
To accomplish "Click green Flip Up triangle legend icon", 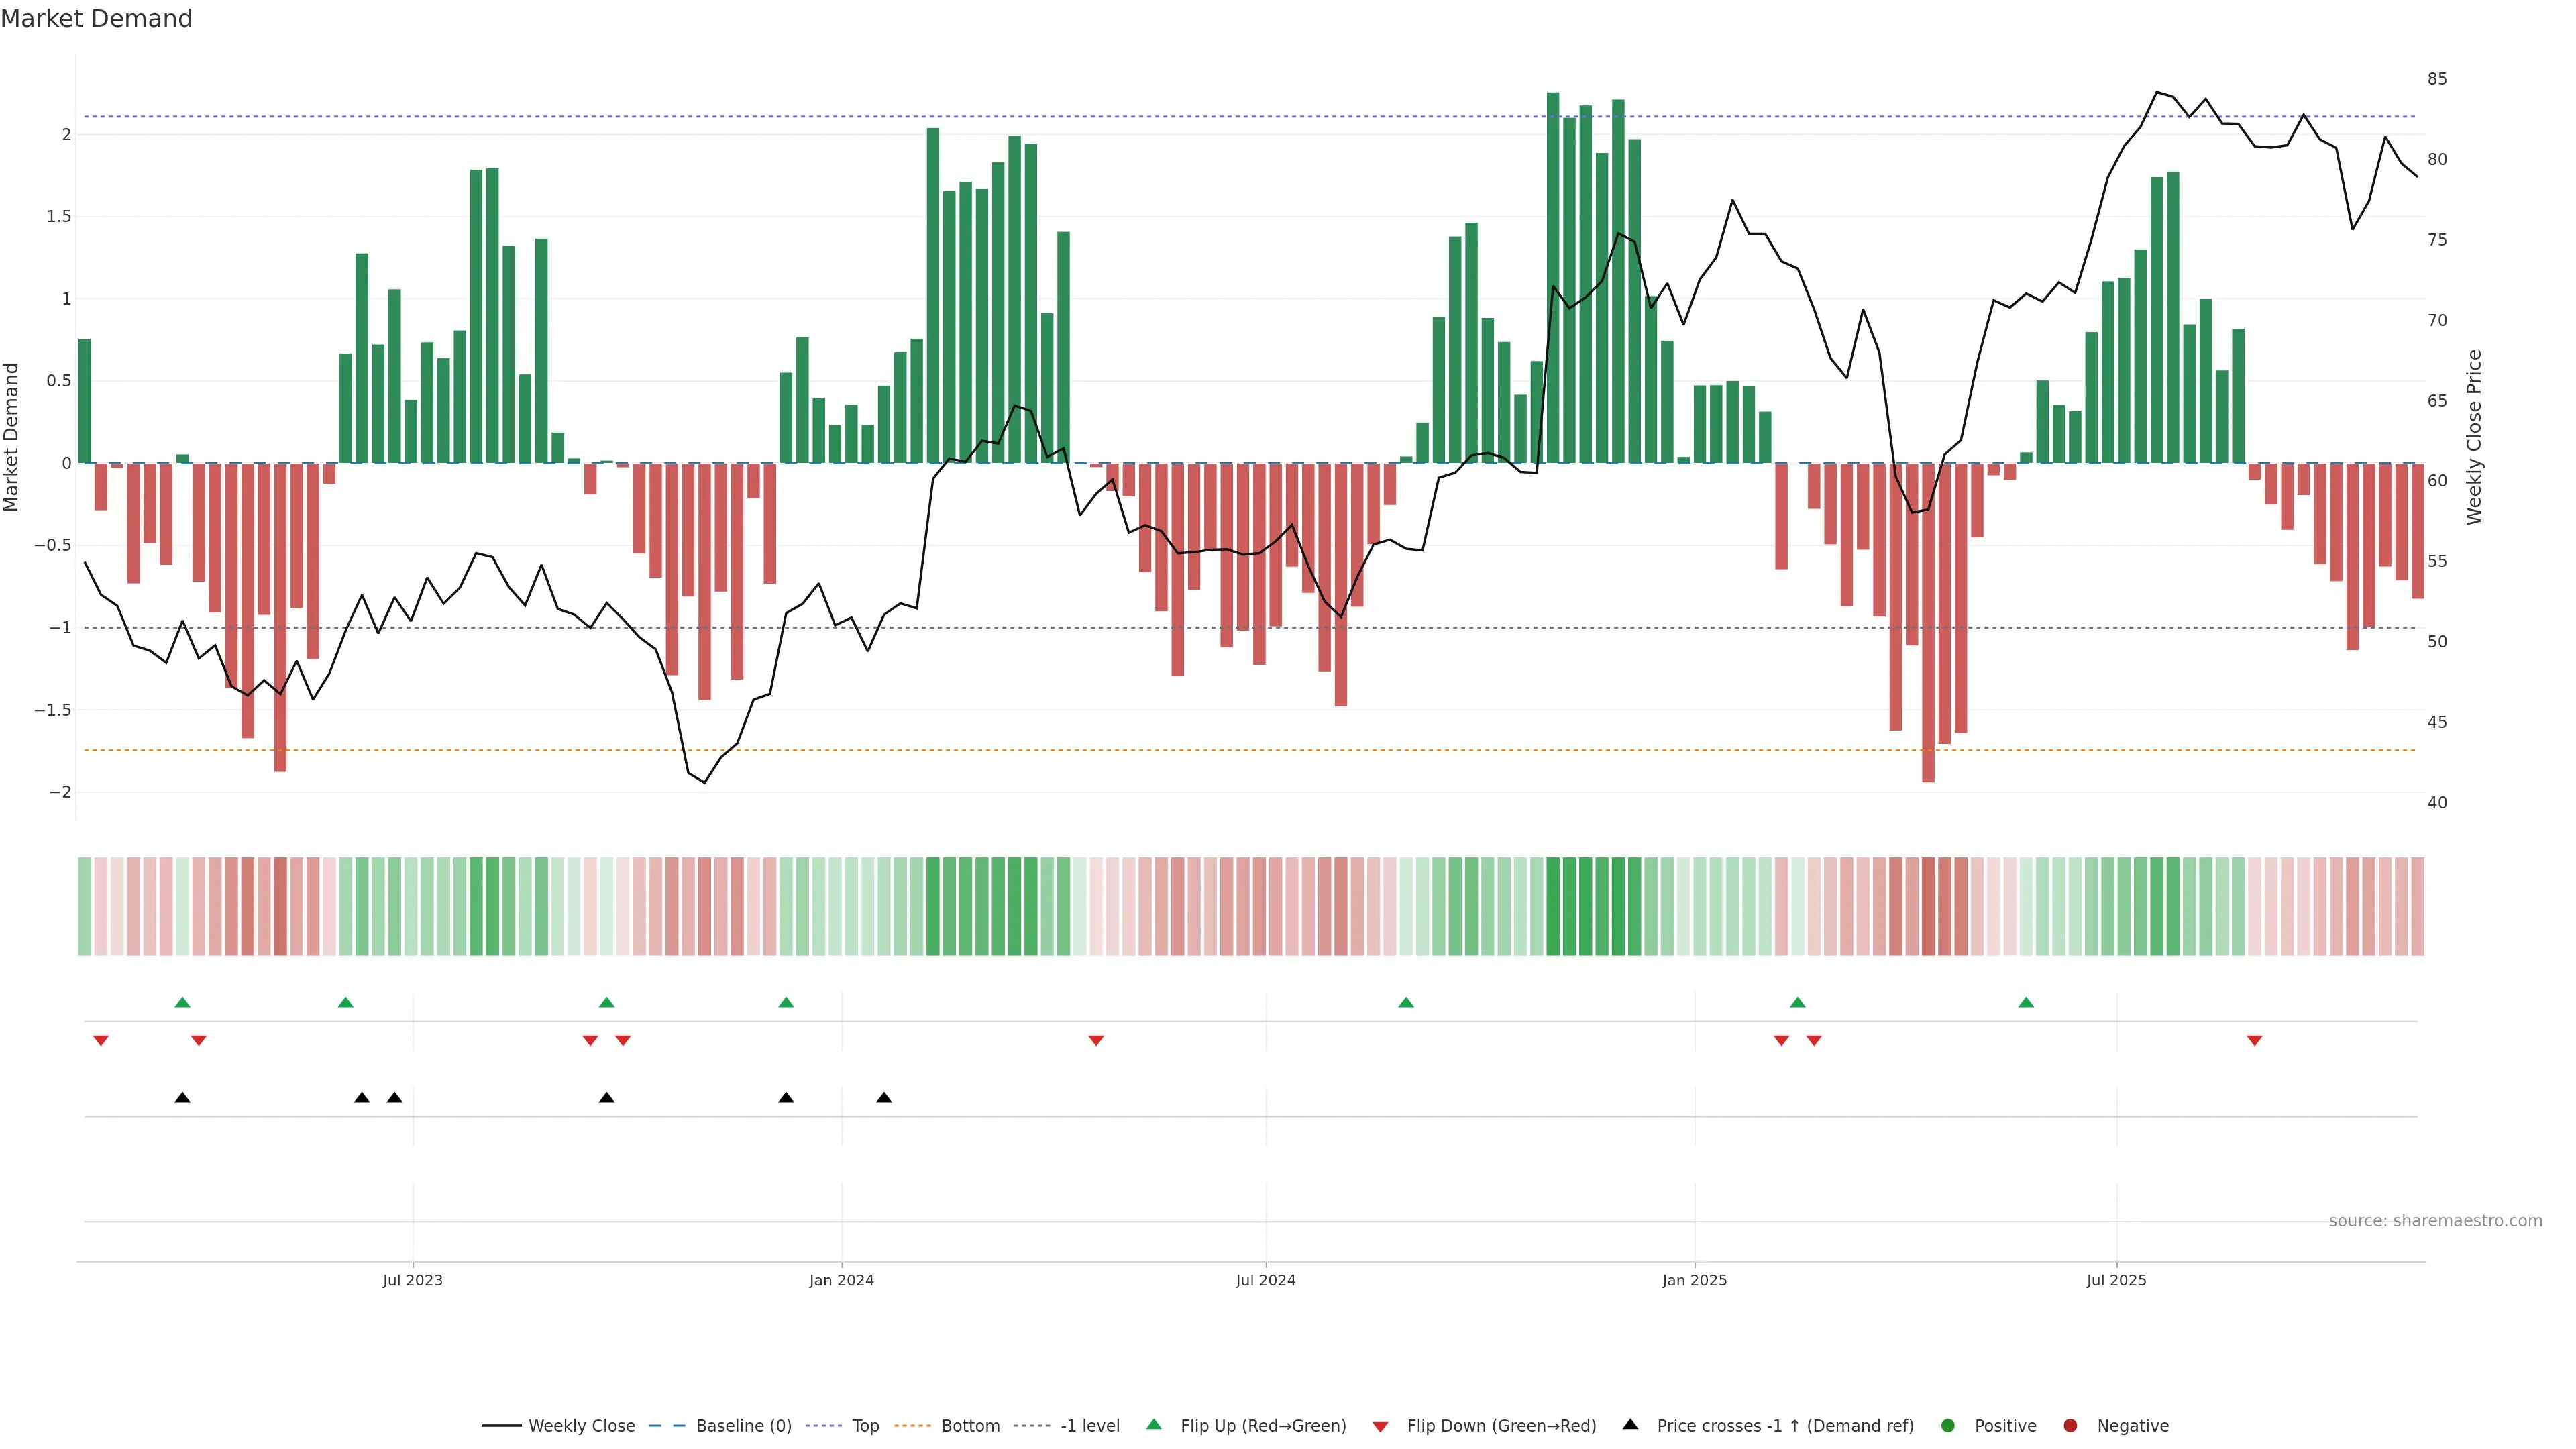I will coord(1154,1425).
